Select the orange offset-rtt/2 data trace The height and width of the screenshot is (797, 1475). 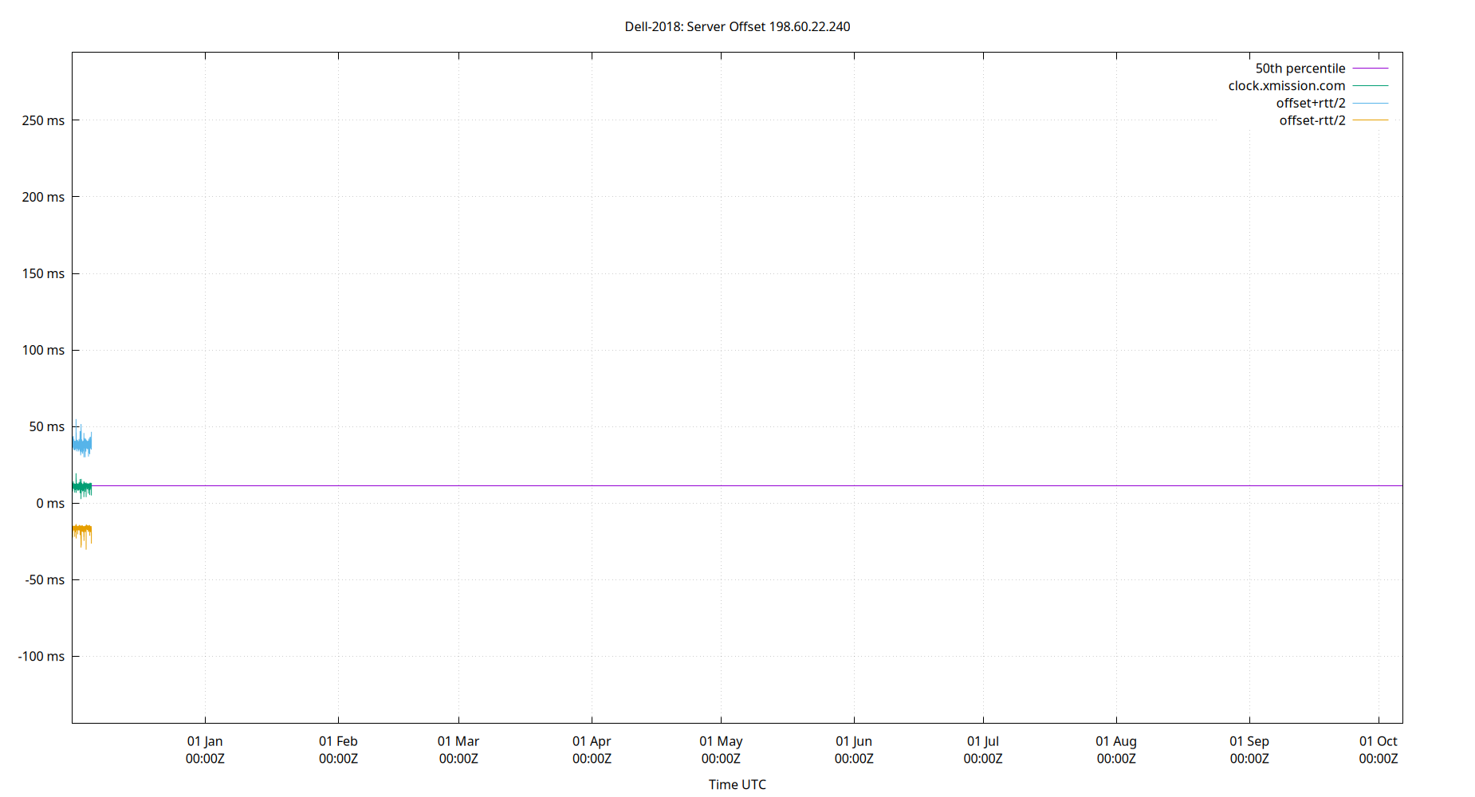tap(82, 530)
